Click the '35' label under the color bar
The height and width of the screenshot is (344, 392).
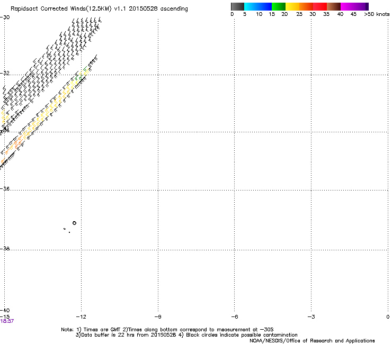pyautogui.click(x=326, y=14)
